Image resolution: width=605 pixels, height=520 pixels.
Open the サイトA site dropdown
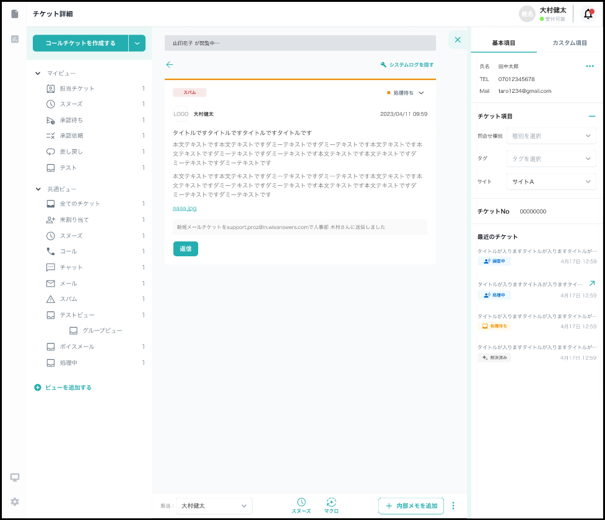551,182
